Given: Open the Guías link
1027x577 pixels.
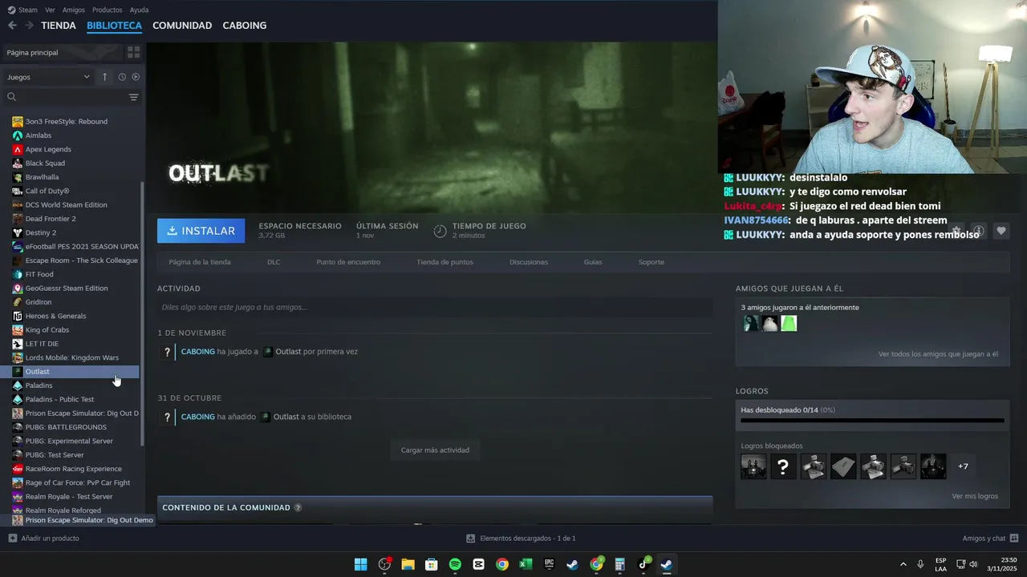Looking at the screenshot, I should pos(593,262).
